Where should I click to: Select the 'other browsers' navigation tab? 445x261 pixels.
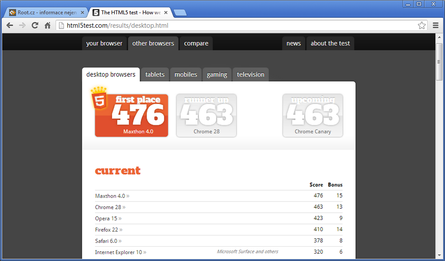(153, 43)
